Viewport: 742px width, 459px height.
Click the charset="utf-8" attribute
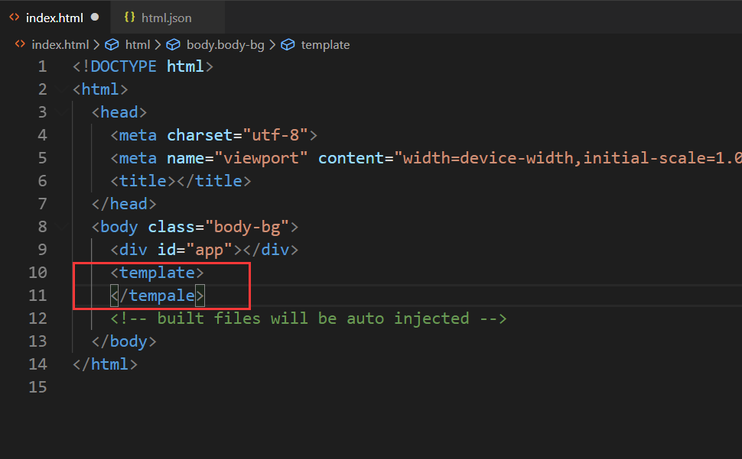click(x=238, y=135)
